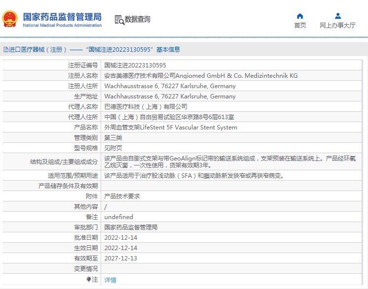Click 备注 value undefined
This screenshot has height=289, width=368.
click(x=118, y=217)
